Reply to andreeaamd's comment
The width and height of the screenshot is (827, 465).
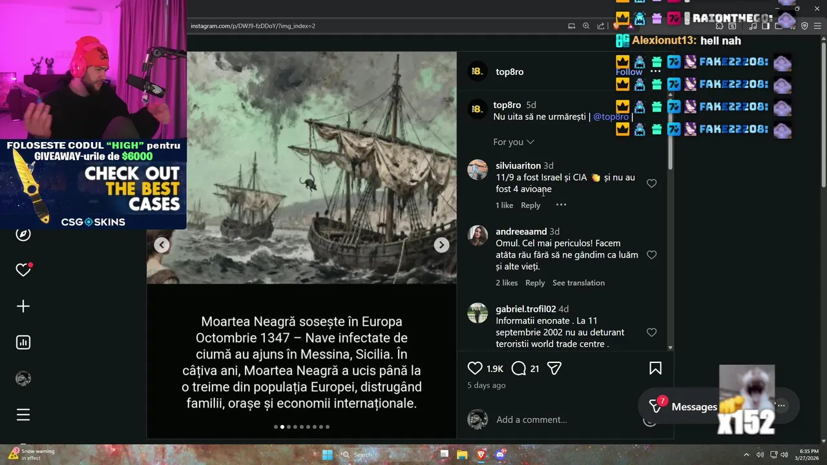[x=535, y=283]
